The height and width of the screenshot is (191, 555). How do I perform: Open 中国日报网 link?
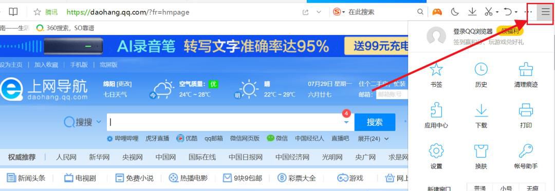tap(245, 158)
